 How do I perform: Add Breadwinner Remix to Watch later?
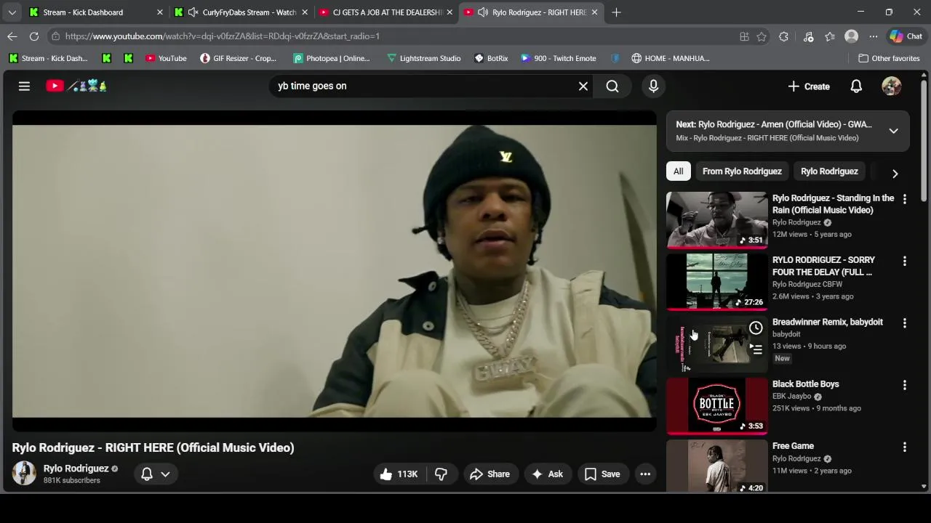756,328
